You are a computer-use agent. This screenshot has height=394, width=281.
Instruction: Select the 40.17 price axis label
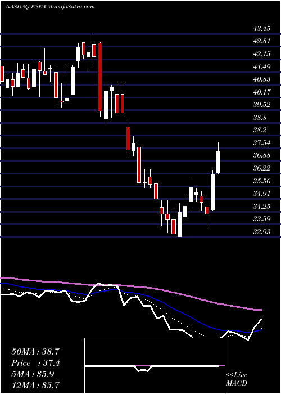(x=262, y=92)
